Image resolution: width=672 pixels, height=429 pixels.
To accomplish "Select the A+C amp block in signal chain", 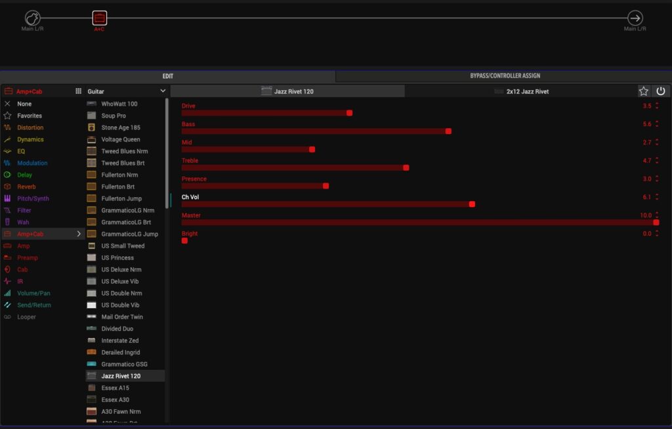I will pos(99,18).
